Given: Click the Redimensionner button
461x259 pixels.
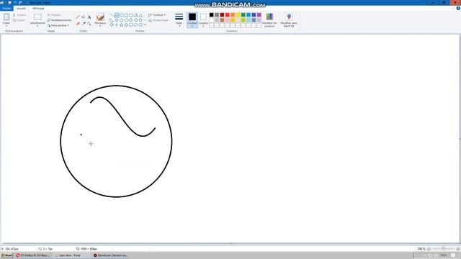Looking at the screenshot, I should [59, 20].
